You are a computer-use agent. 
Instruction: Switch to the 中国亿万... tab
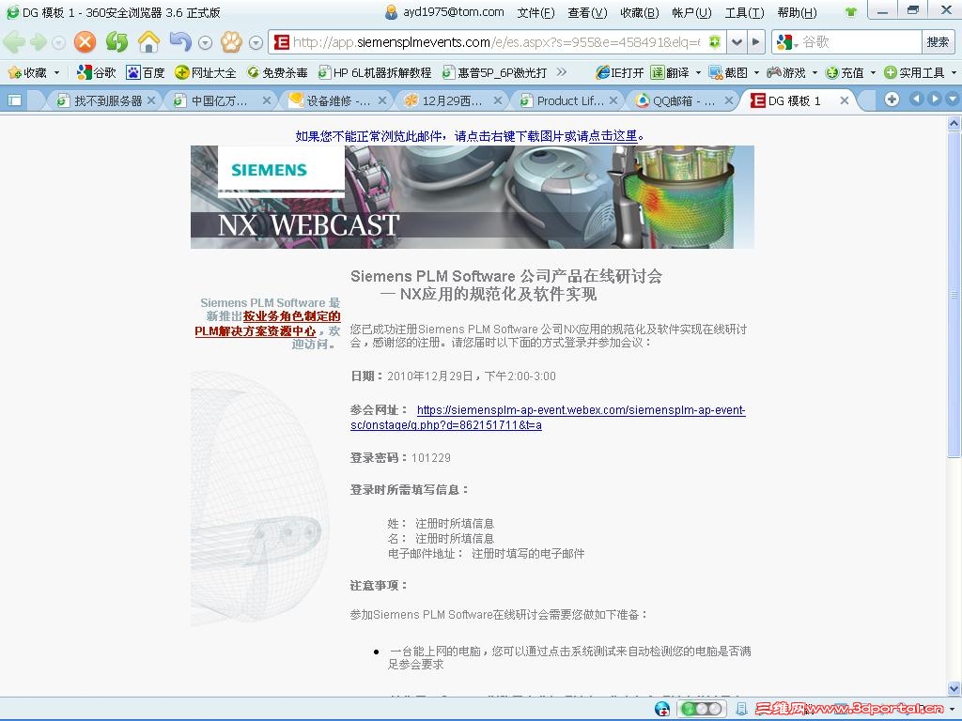click(219, 100)
